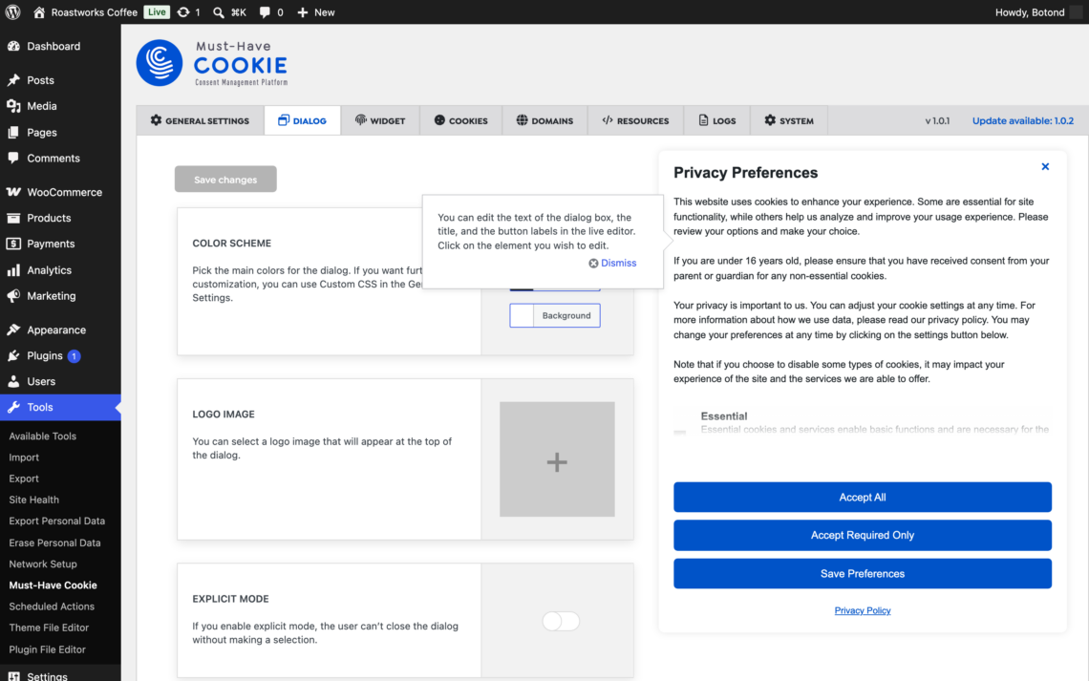Open the Domains tab
The width and height of the screenshot is (1089, 681).
[544, 120]
